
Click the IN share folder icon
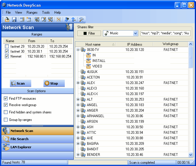pos(88,55)
